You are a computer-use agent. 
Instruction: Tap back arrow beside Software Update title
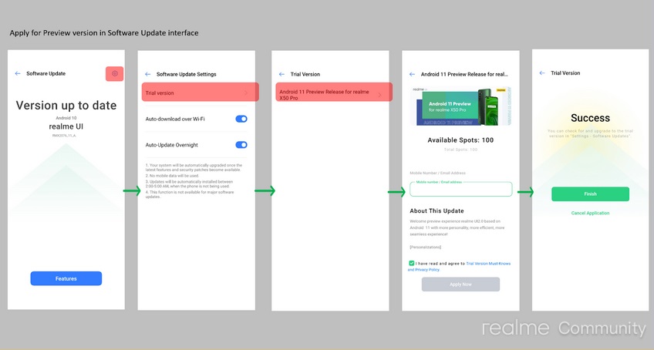pyautogui.click(x=18, y=73)
